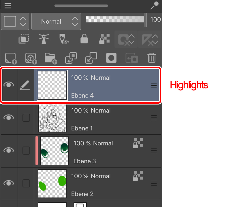
Task: Create a new raster layer
Action: (x=11, y=58)
